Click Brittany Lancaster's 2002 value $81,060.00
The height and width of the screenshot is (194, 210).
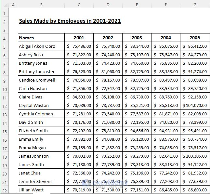tap(108, 71)
